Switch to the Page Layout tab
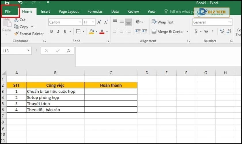 (x=69, y=12)
